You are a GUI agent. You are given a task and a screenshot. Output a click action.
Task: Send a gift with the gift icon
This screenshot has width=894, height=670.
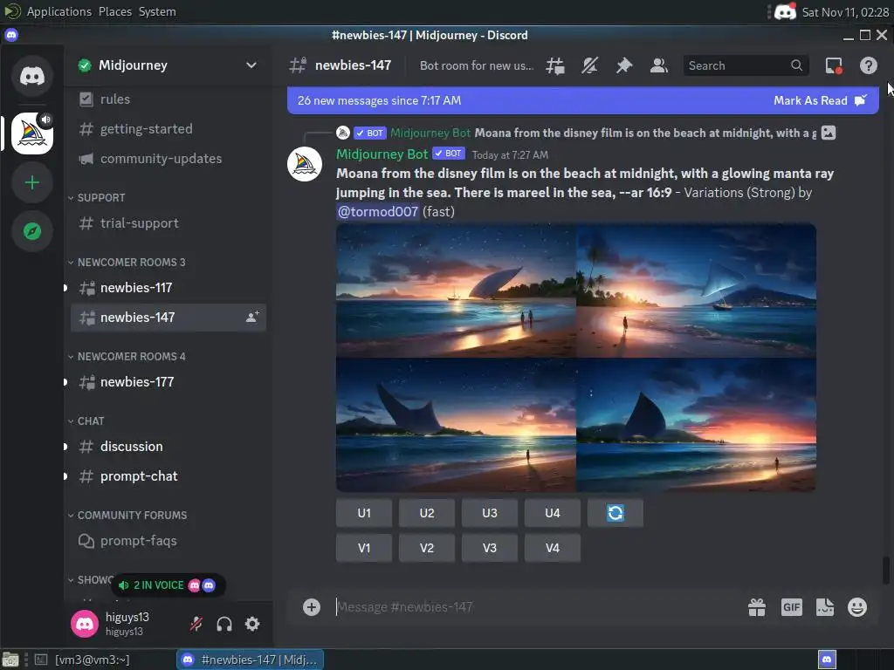[x=757, y=607]
